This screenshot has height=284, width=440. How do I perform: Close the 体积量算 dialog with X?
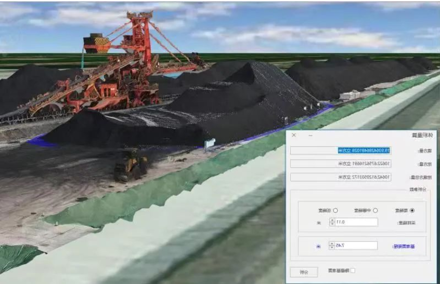pyautogui.click(x=294, y=135)
